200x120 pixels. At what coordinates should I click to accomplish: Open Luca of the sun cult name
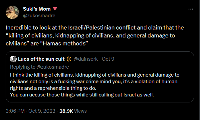41,59
